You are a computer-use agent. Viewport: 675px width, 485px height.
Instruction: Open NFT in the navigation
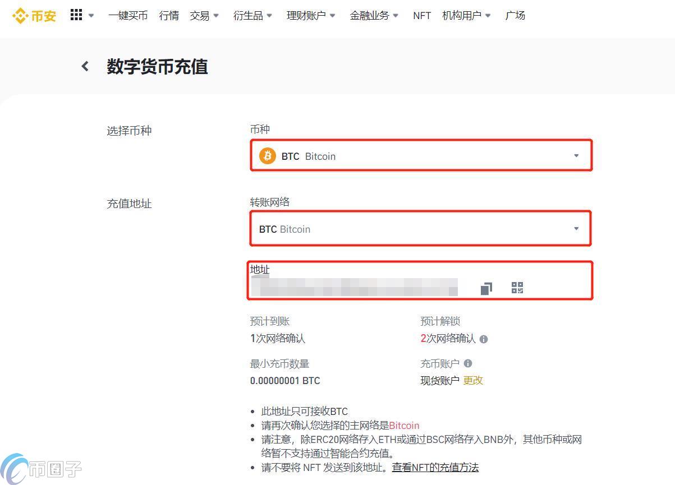422,16
